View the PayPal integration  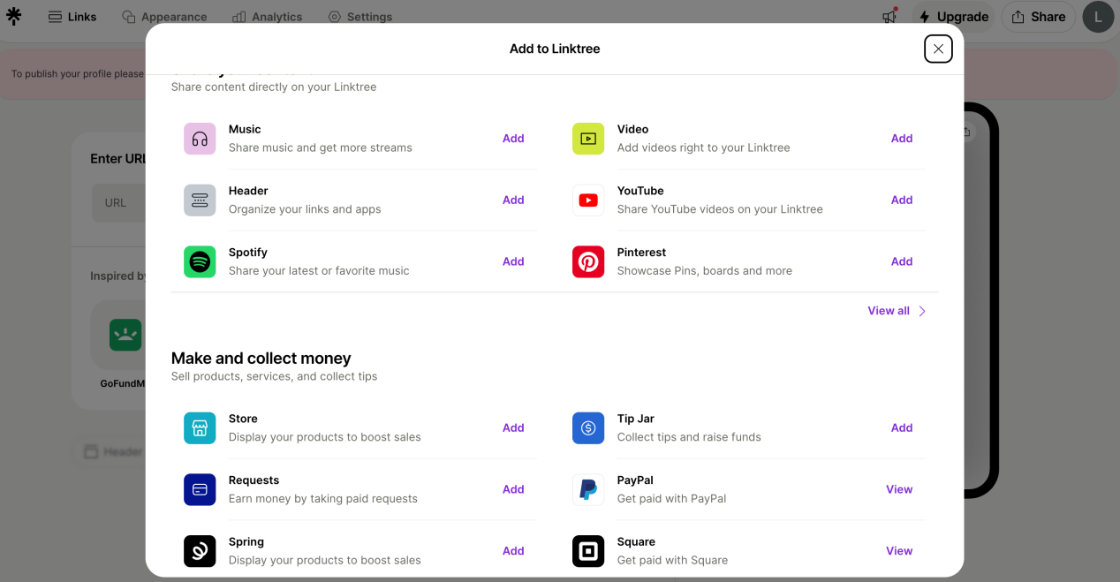point(899,490)
